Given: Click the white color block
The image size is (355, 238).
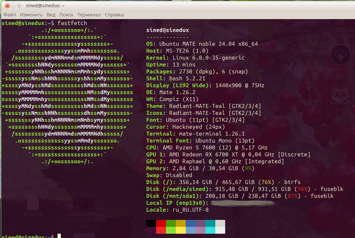Looking at the screenshot, I should (220, 230).
